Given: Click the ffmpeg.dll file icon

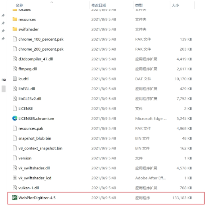Looking at the screenshot, I should point(15,69).
